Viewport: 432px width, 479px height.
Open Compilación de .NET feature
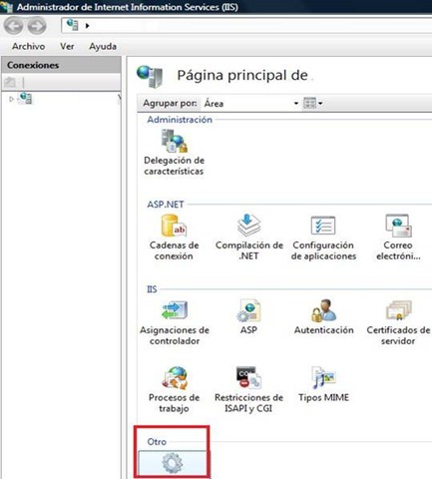(x=248, y=238)
